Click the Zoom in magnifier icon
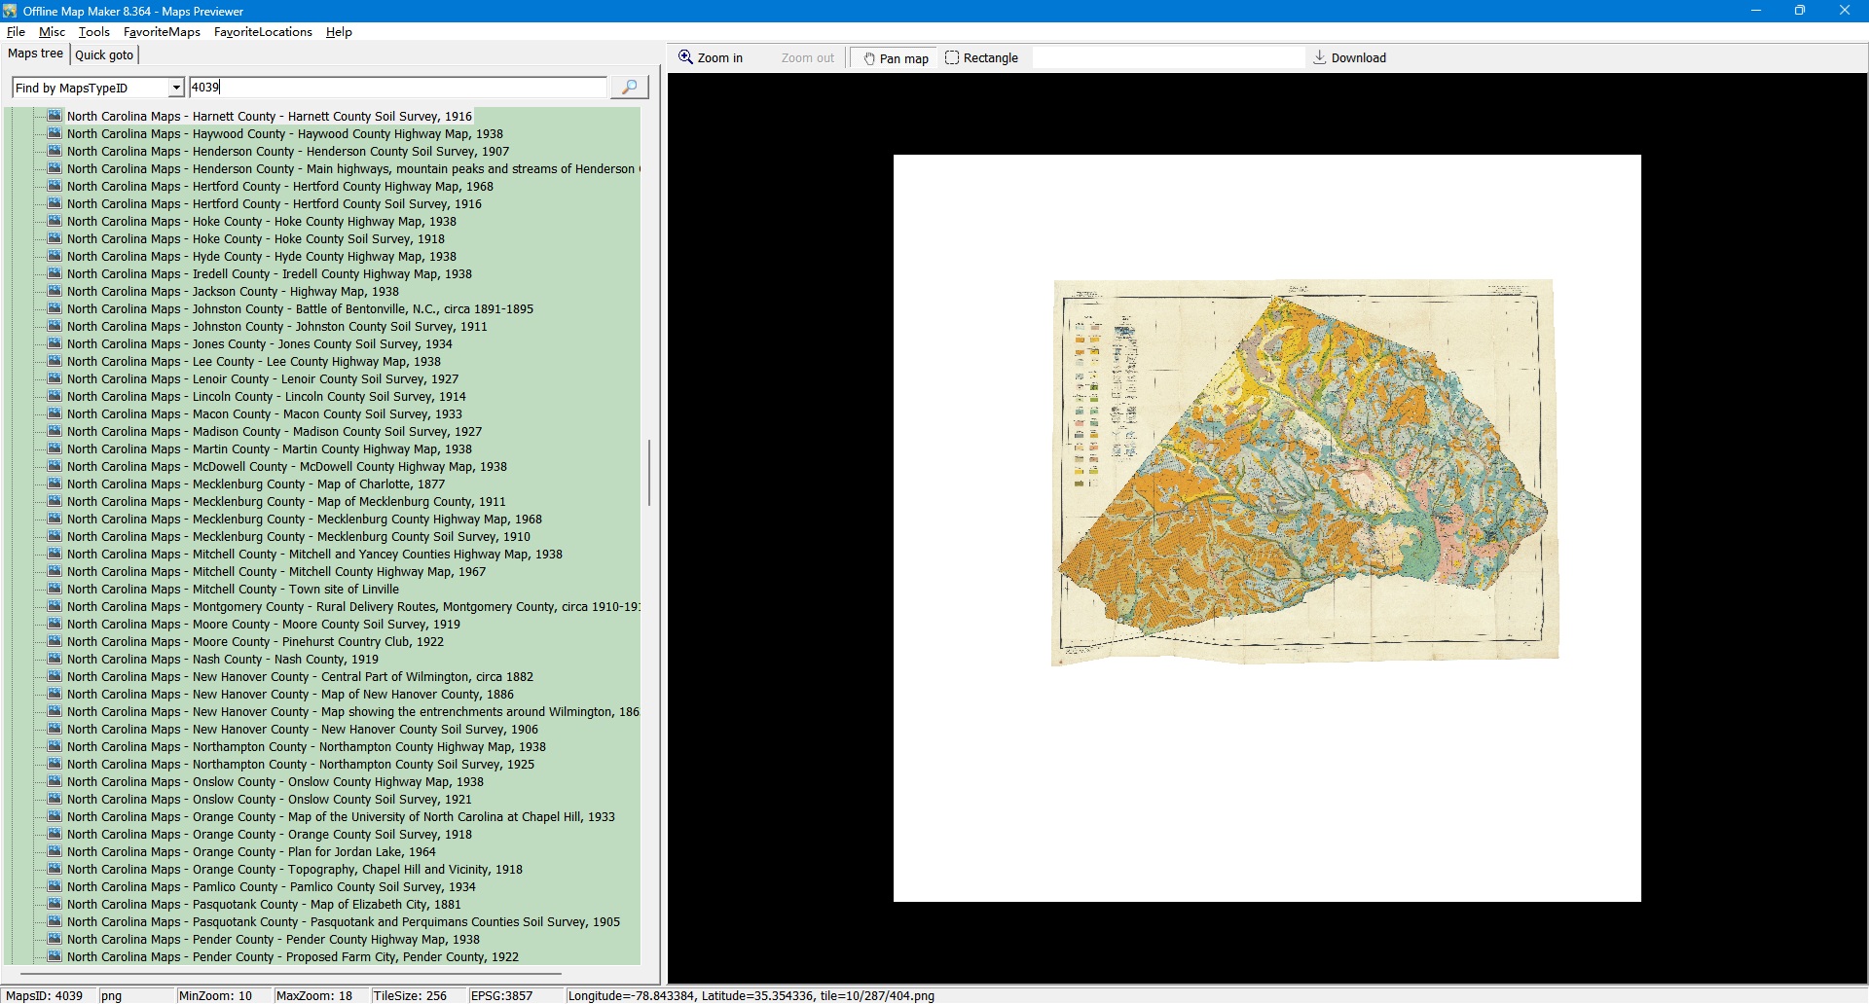 point(685,57)
